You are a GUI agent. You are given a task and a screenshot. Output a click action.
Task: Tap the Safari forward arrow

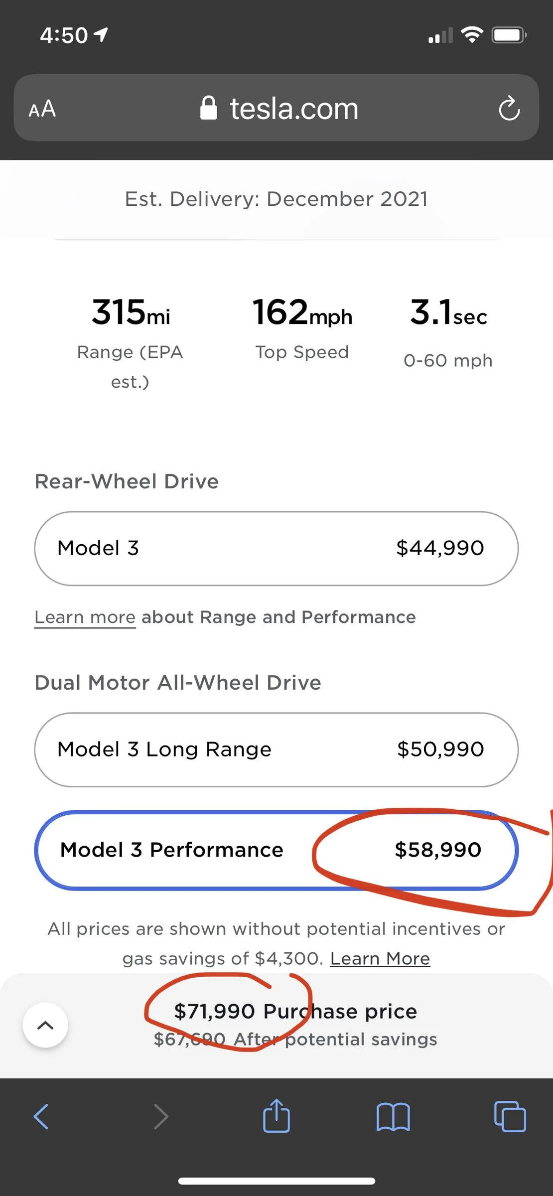click(160, 1116)
